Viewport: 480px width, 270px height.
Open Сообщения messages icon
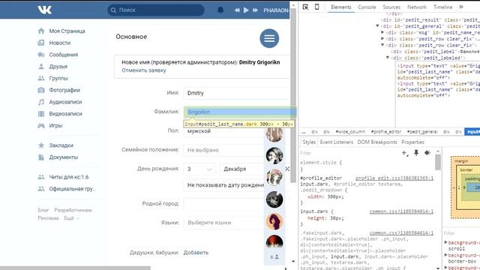tap(41, 55)
